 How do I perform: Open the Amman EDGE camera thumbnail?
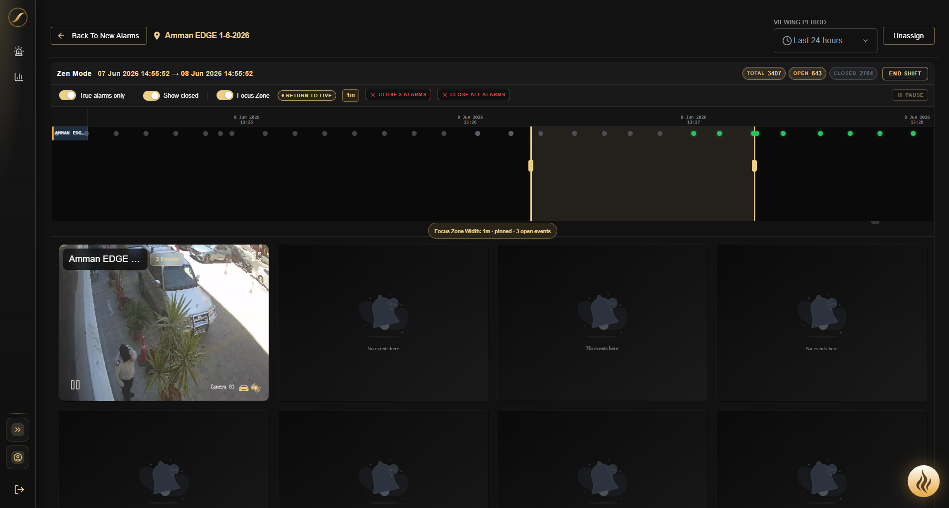pyautogui.click(x=164, y=322)
